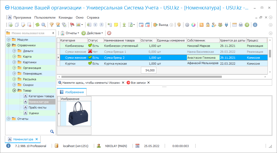Click the expand all double-chevron down icon
The image size is (277, 153).
pos(95,25)
